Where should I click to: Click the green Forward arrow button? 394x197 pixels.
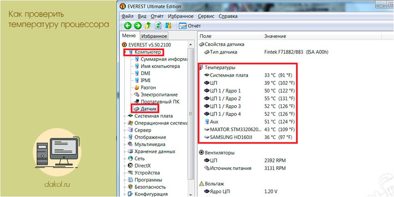(138, 26)
